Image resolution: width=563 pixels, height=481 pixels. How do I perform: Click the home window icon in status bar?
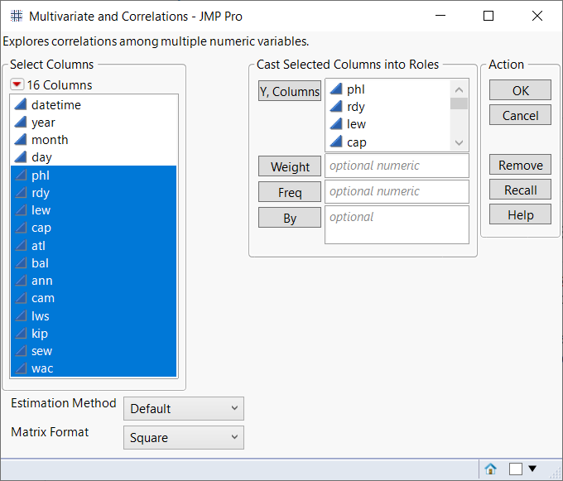tap(490, 469)
